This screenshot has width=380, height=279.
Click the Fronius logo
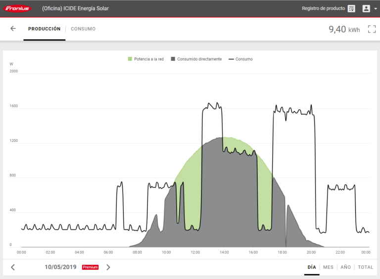click(x=17, y=8)
